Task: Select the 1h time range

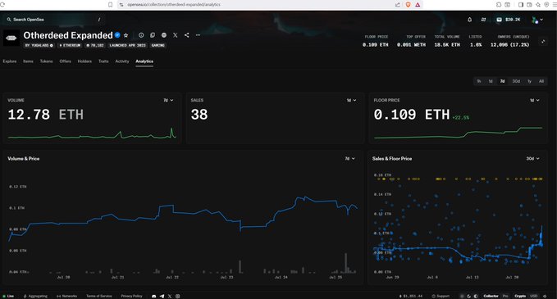Action: (479, 81)
